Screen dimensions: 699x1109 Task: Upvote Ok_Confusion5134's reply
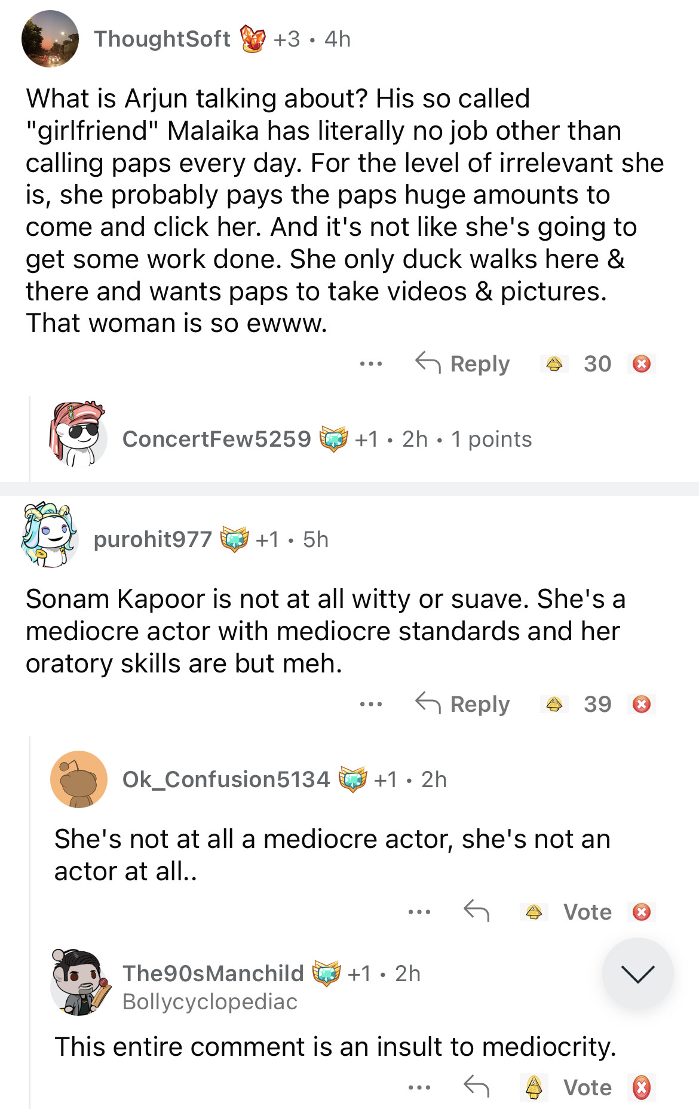tap(534, 912)
